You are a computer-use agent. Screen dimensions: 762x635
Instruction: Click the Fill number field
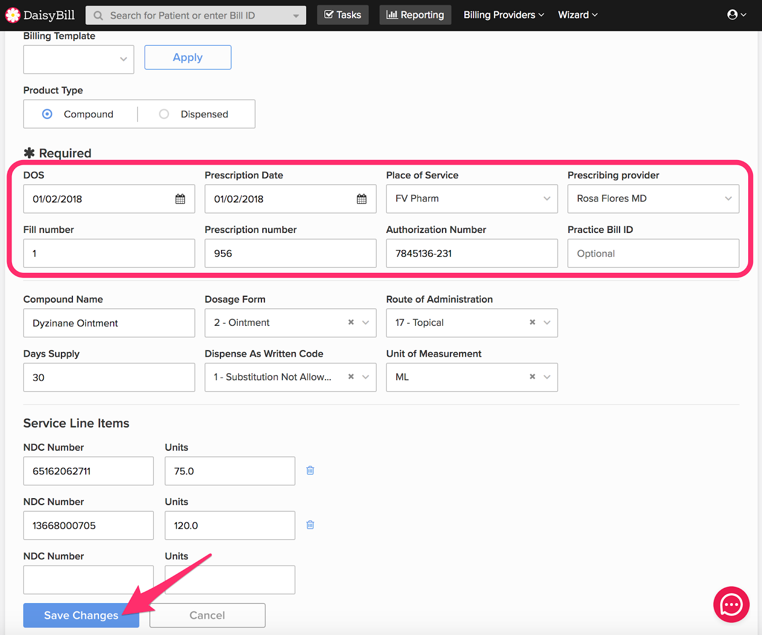coord(109,253)
